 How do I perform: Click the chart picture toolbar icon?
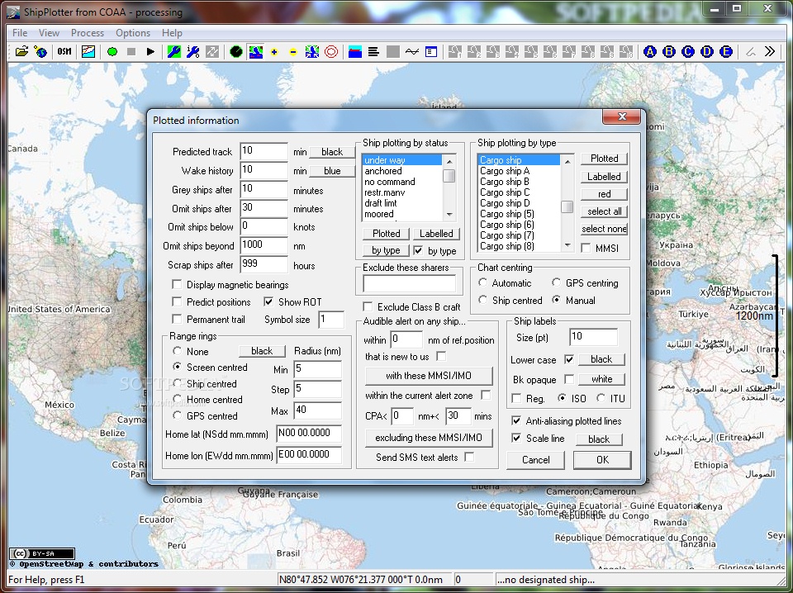[88, 51]
